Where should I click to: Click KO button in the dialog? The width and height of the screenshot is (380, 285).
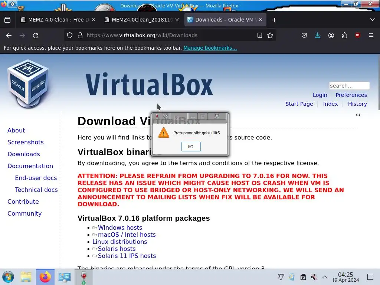[191, 146]
